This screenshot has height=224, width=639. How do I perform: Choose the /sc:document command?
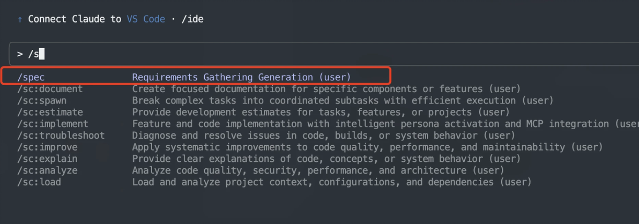pyautogui.click(x=50, y=89)
